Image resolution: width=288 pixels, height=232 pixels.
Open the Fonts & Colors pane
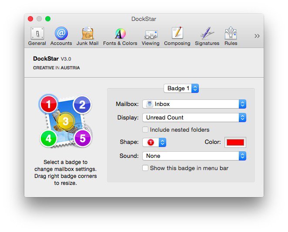(x=120, y=36)
